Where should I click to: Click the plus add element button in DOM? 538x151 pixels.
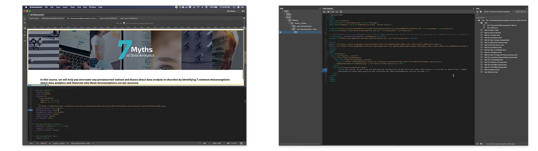coord(280,32)
